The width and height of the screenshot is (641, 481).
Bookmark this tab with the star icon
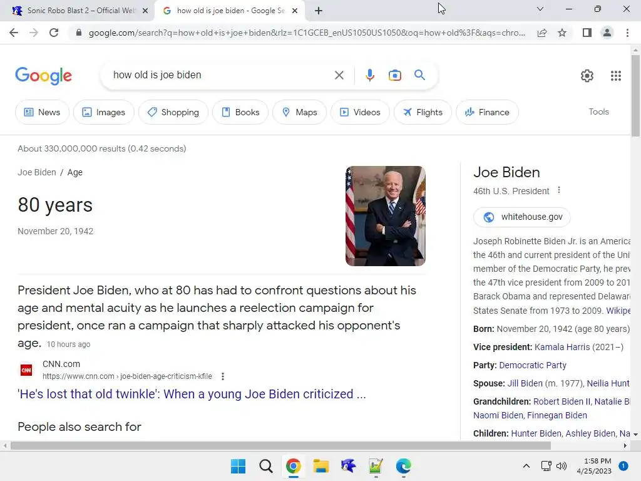pyautogui.click(x=562, y=33)
